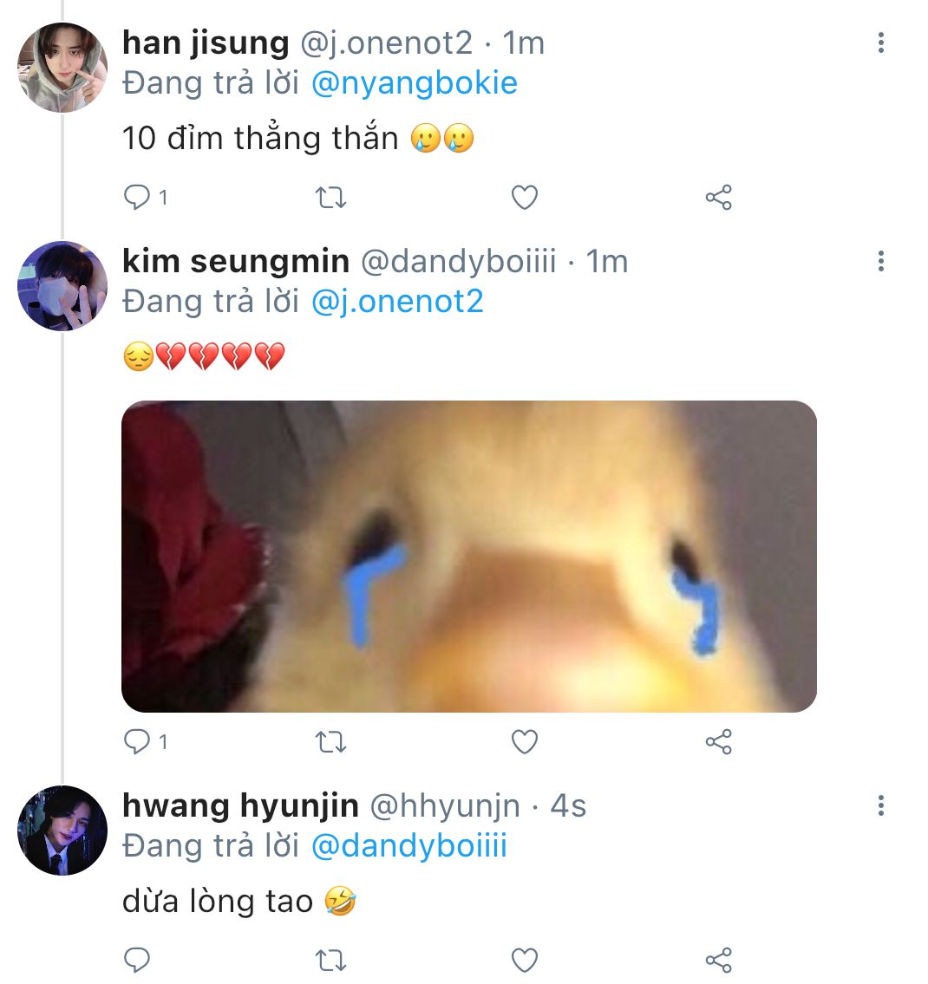Like kim seungmin's crying duck tweet

524,741
